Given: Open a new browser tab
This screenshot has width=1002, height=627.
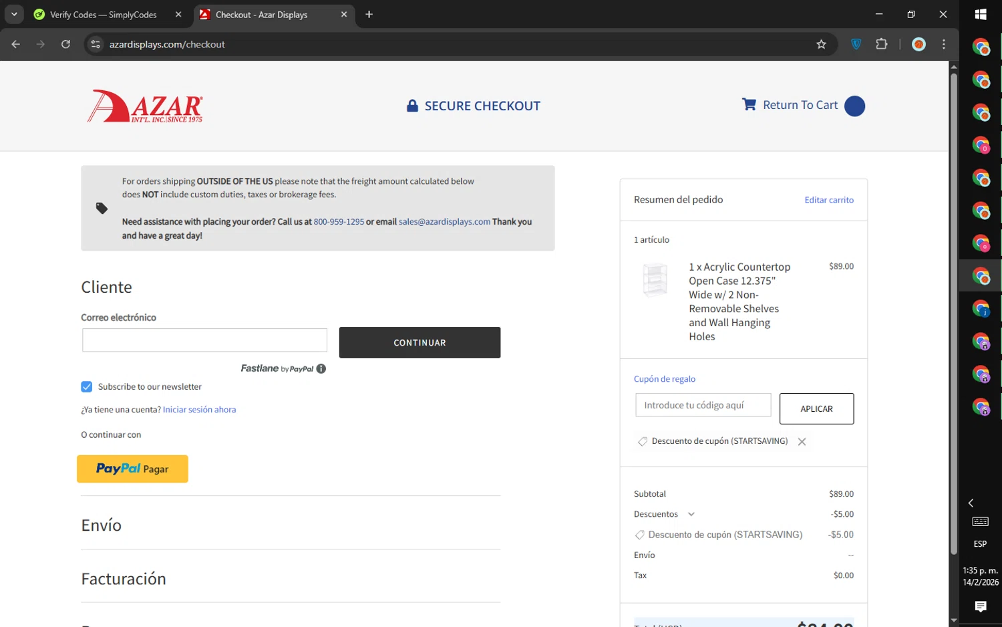Looking at the screenshot, I should click(369, 14).
